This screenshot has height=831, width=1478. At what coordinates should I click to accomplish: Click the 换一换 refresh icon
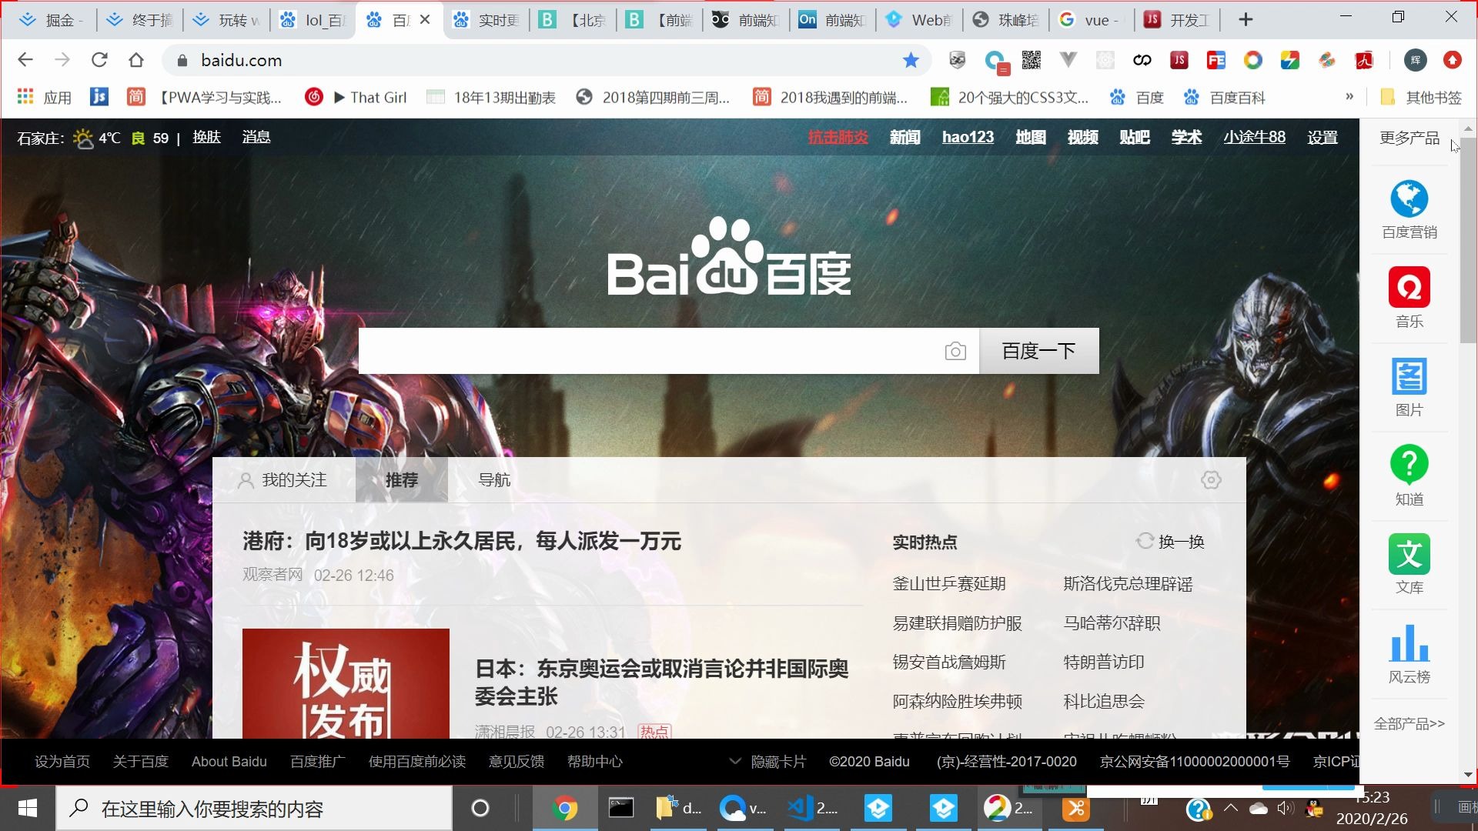(1145, 542)
